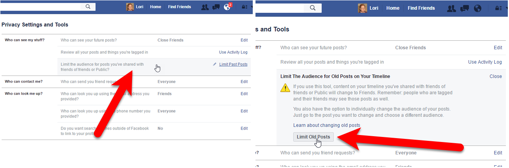Open Lori's profile picture in left screenshot
Screen dimensions: 509x168
click(x=130, y=7)
